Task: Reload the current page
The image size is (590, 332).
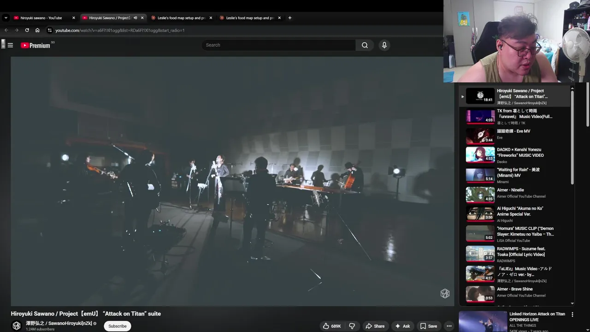Action: coord(27,30)
